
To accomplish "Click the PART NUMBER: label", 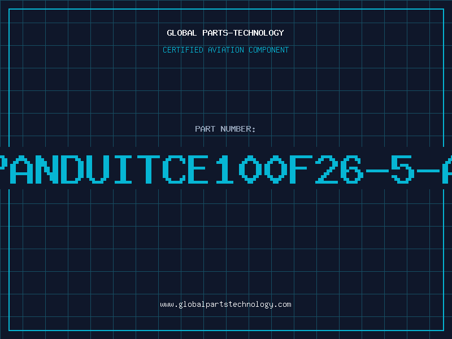I will (225, 129).
